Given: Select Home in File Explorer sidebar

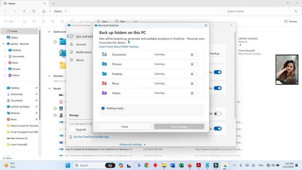Looking at the screenshot, I should tap(19, 31).
